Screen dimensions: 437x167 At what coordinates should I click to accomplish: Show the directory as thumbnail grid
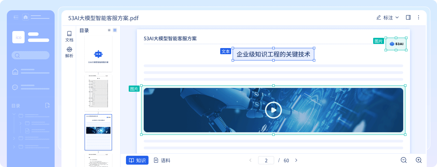[115, 30]
